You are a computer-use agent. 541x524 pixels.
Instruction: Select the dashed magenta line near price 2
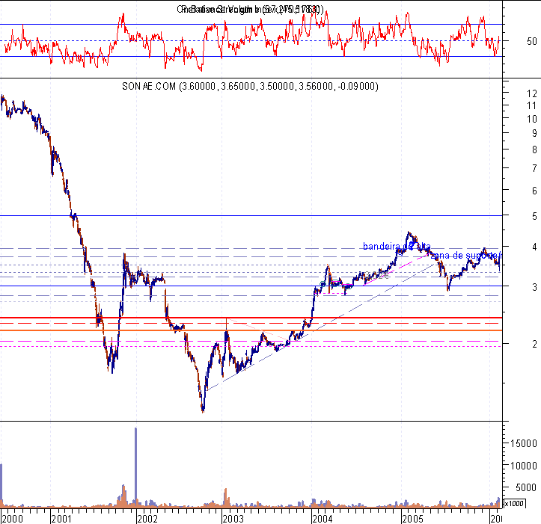point(251,342)
